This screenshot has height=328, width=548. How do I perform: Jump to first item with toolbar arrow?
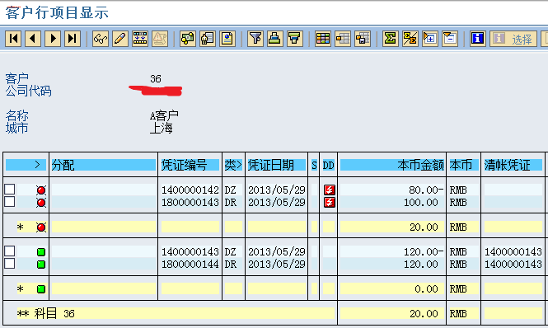pyautogui.click(x=13, y=39)
